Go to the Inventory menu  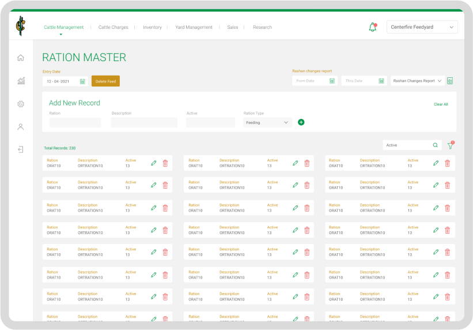pyautogui.click(x=152, y=27)
